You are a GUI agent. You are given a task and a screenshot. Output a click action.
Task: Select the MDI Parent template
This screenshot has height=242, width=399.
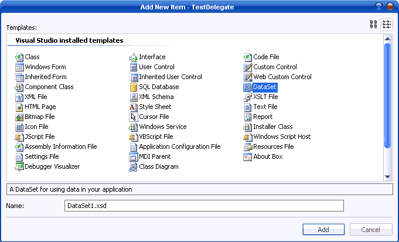(155, 157)
